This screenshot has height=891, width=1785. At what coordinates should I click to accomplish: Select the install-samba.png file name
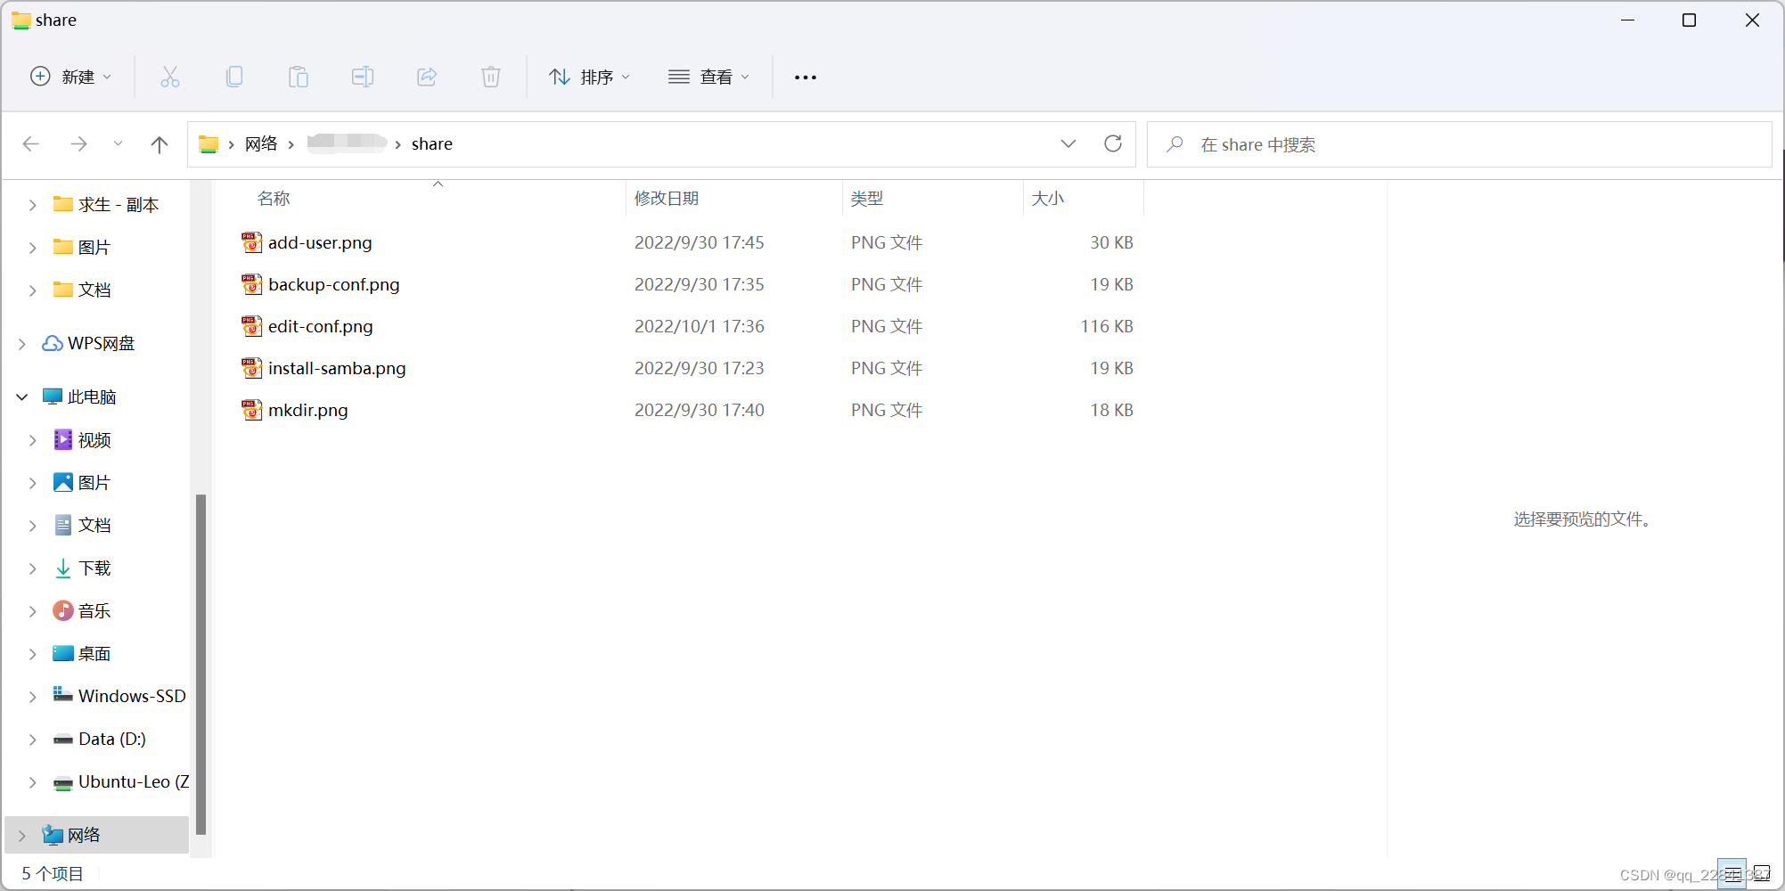[337, 368]
